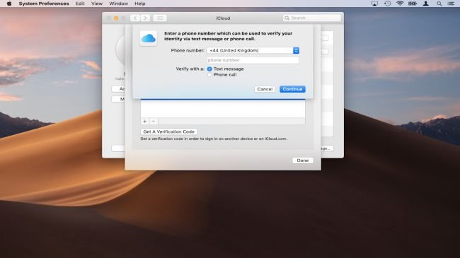Go back with the toolbar back arrow

[135, 18]
